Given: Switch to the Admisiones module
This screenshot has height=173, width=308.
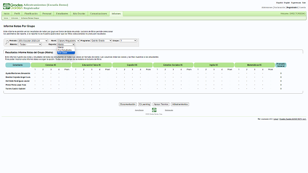Looking at the screenshot, I should point(267,8).
